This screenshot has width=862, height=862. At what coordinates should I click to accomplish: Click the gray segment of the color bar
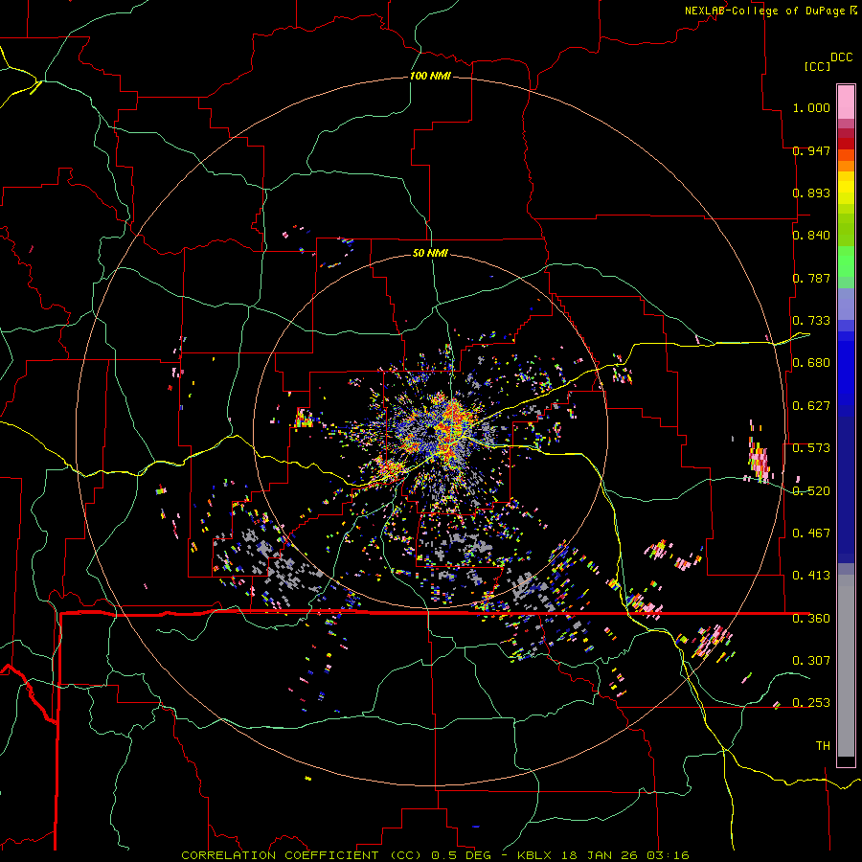coord(846,666)
